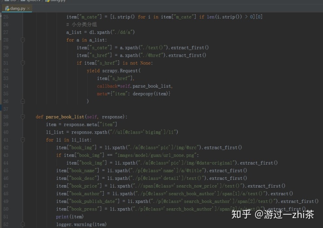The height and width of the screenshot is (228, 323).
Task: Click the item["book_publish_date"] assignment line
Action: (x=188, y=201)
